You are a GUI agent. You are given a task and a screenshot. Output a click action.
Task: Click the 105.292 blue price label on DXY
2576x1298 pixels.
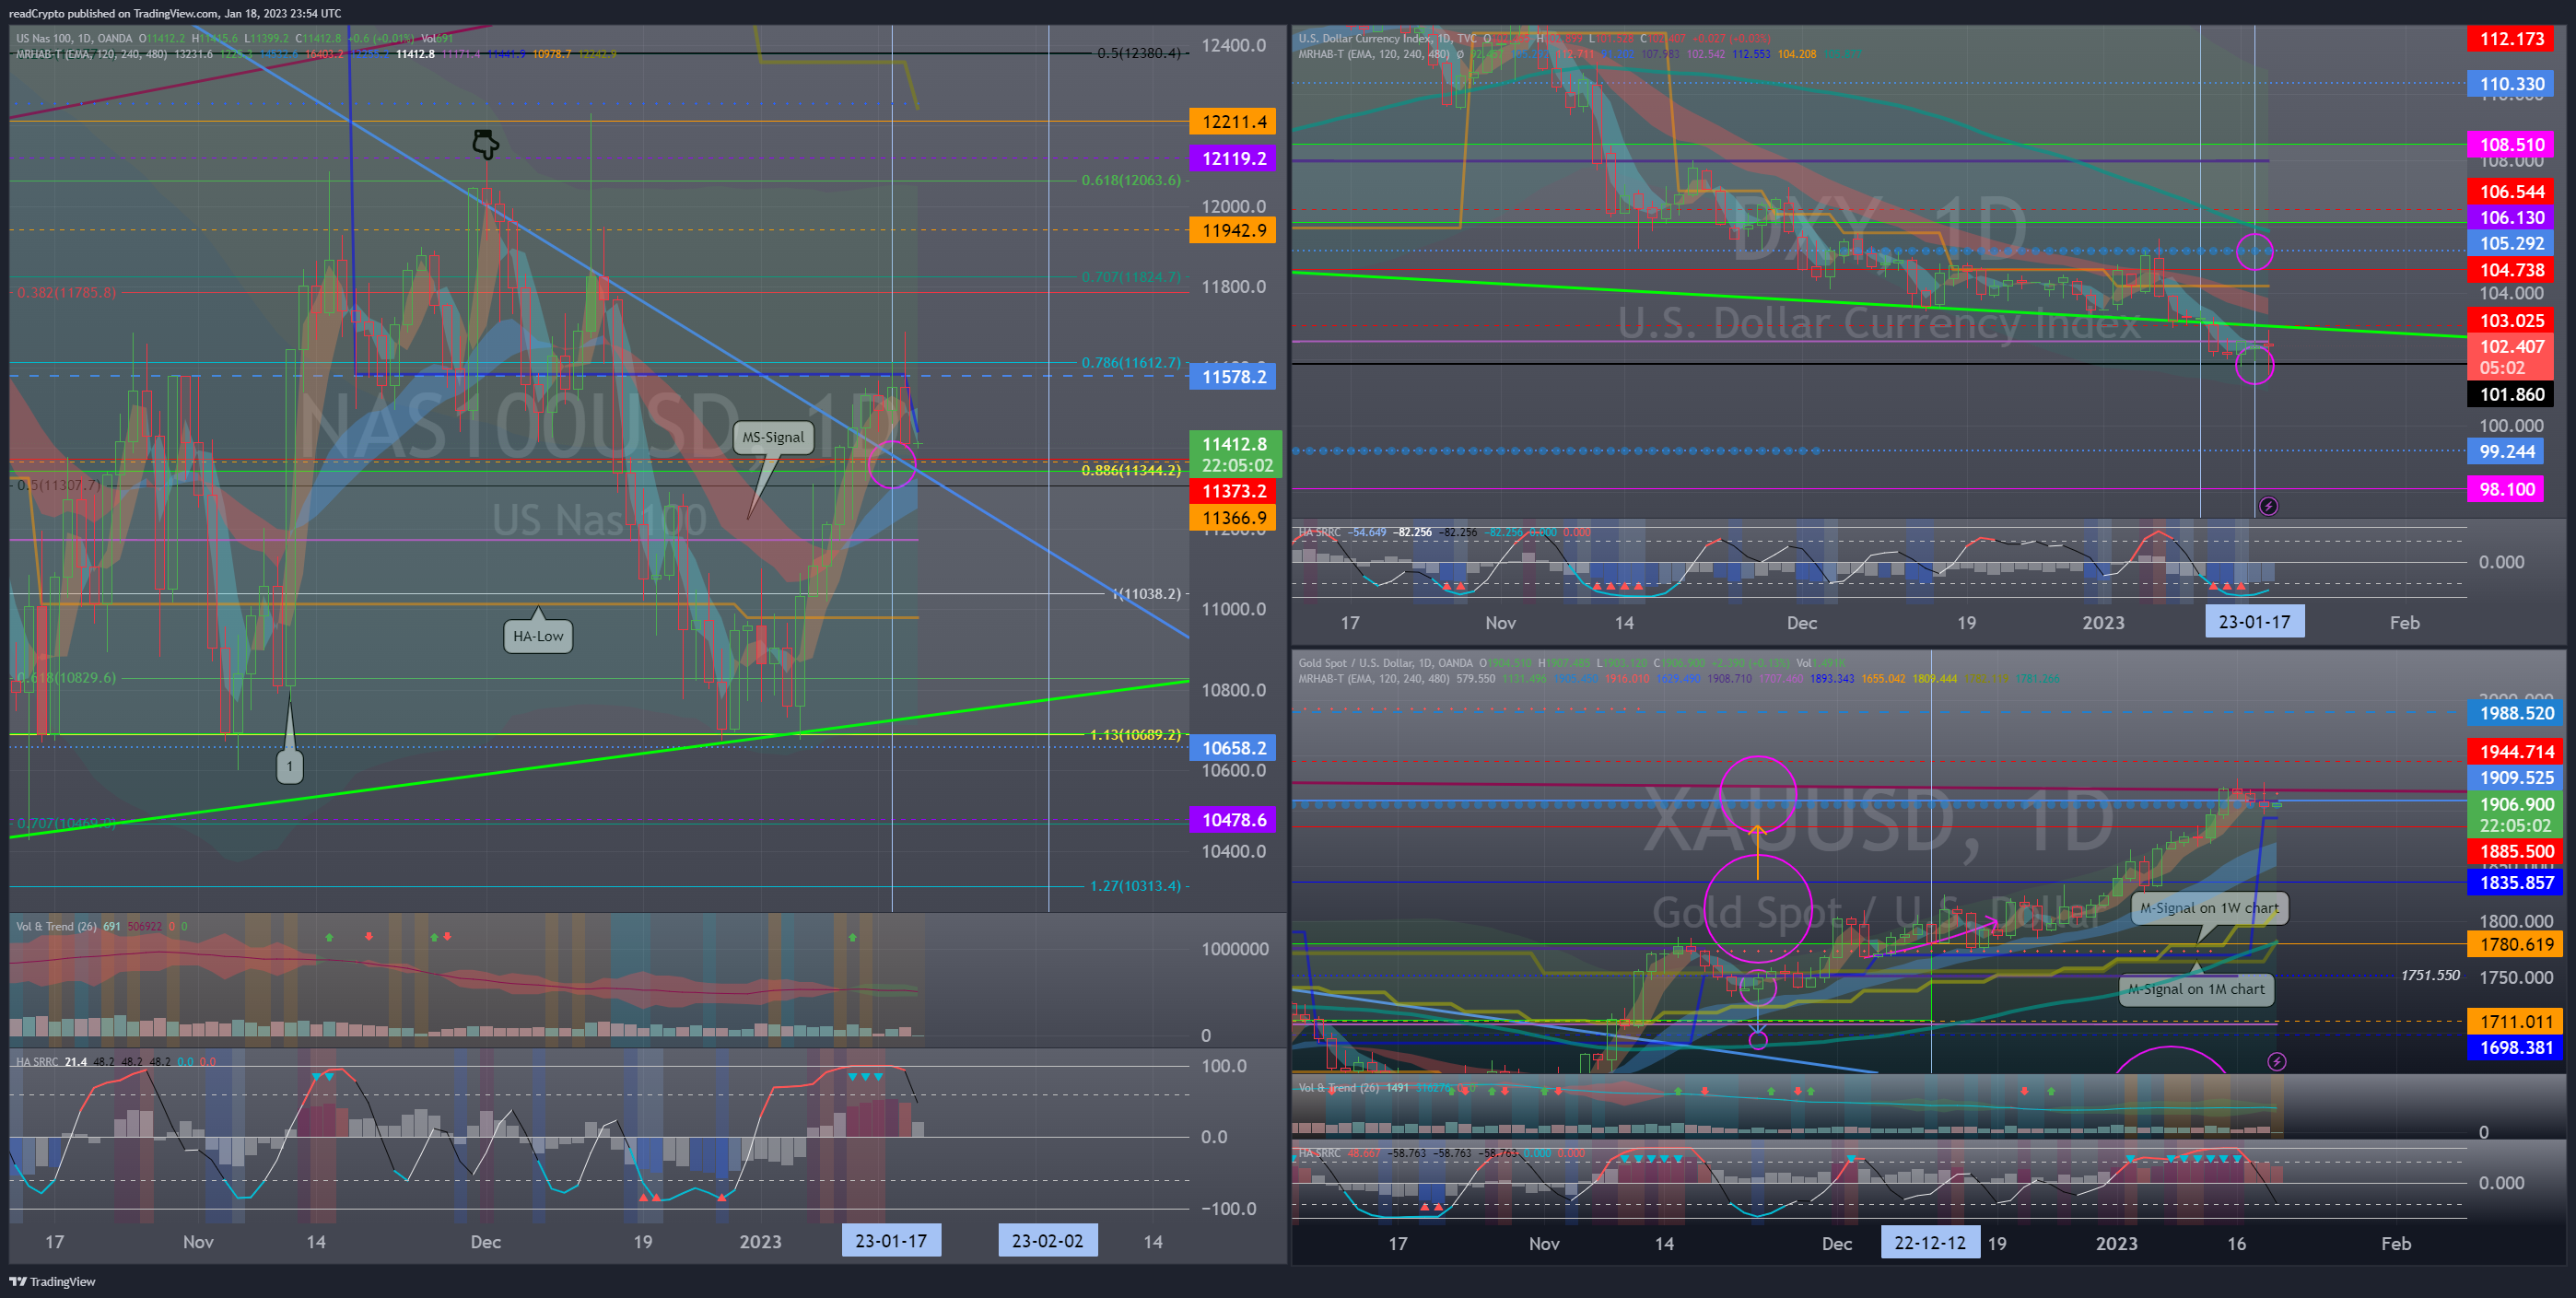pos(2510,243)
